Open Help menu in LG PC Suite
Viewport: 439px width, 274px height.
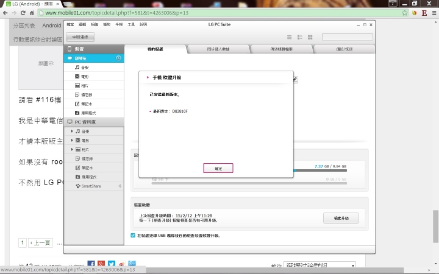tap(143, 24)
